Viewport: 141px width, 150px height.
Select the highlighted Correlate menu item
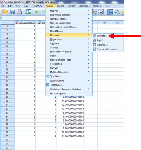(69, 35)
